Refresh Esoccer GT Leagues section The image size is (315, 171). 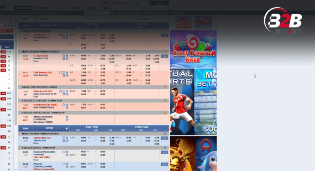tap(165, 101)
